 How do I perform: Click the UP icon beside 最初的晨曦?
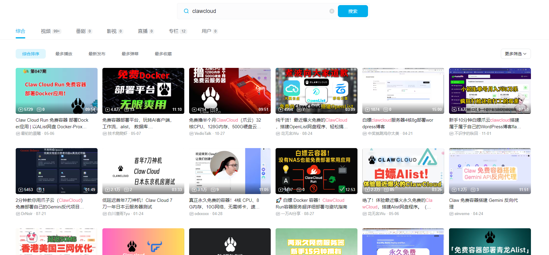coord(18,134)
